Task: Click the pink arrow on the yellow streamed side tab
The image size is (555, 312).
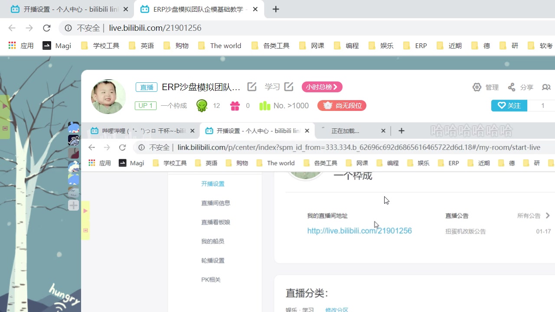Action: click(85, 211)
